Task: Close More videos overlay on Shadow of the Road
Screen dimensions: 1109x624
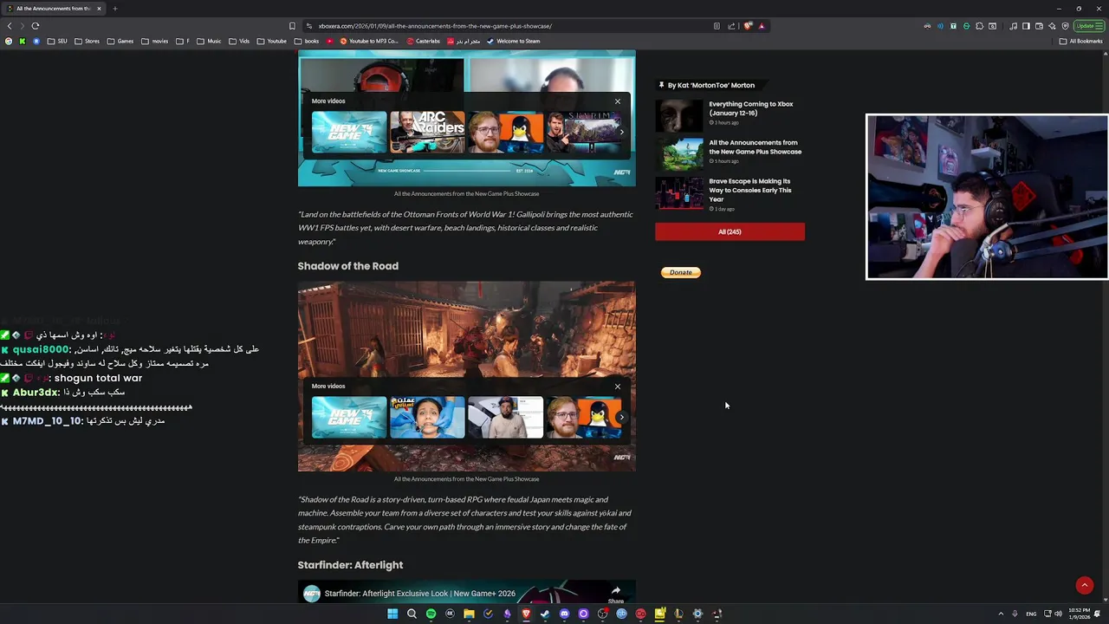Action: tap(618, 387)
